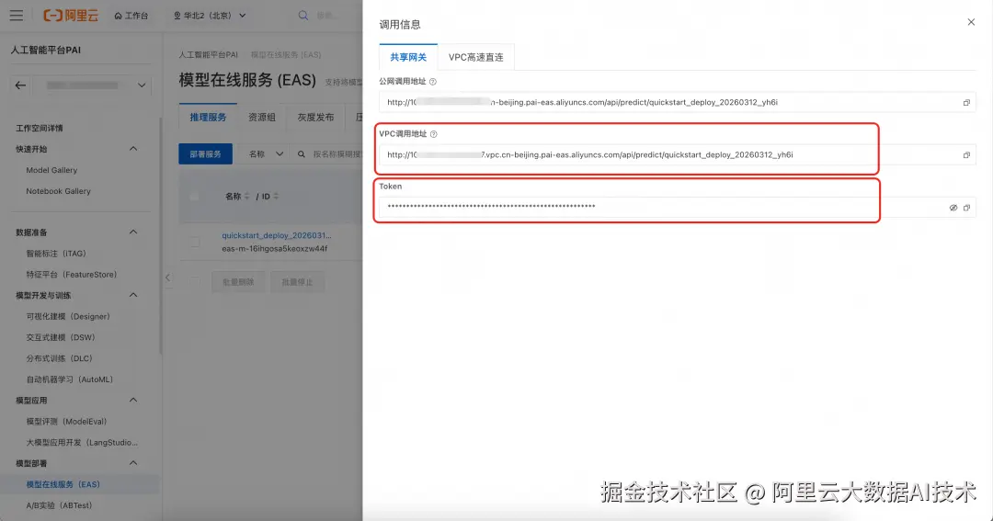This screenshot has height=521, width=993.
Task: Click the search magnifier icon in top bar
Action: [x=303, y=16]
